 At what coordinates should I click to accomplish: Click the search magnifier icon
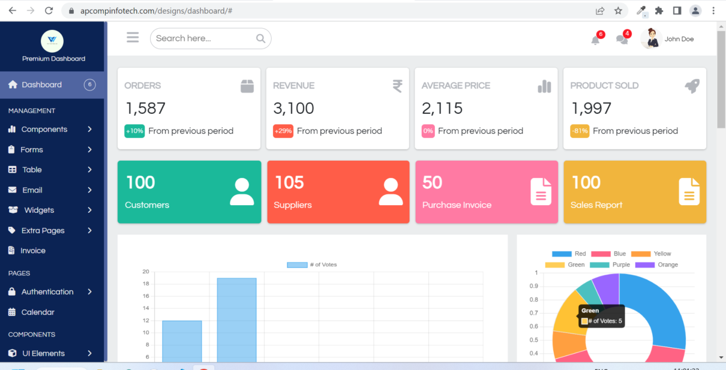click(260, 38)
